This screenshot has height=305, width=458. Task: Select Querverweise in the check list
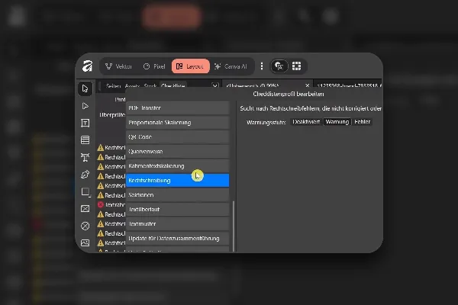click(x=178, y=151)
